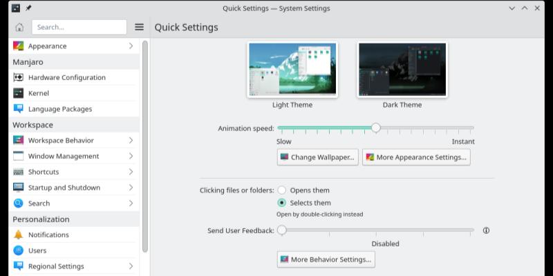Choose the Dark Theme thumbnail
This screenshot has height=276, width=553.
[x=402, y=70]
